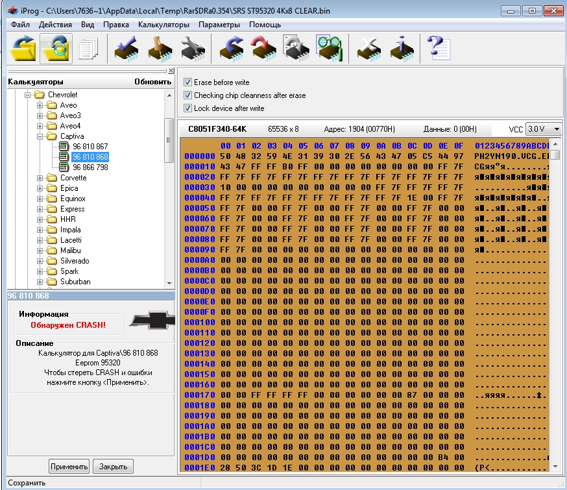567x490 pixels.
Task: Open help via the question mark icon
Action: pos(438,49)
